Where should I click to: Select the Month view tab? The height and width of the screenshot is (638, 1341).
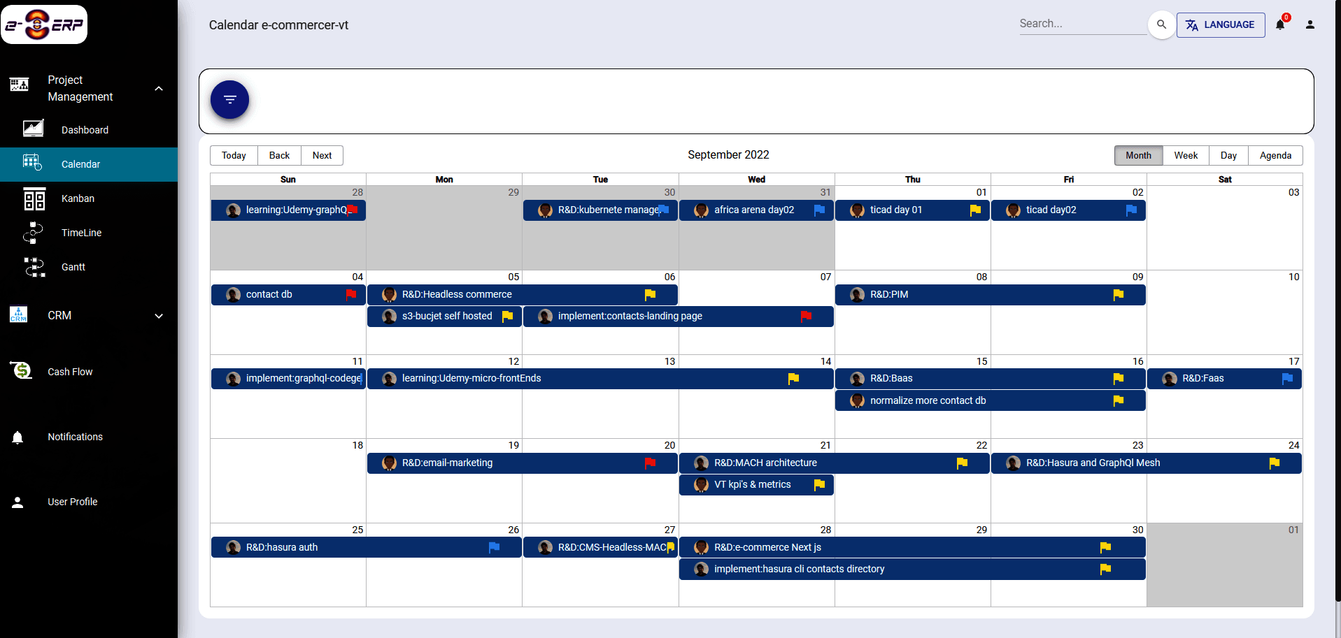pos(1138,155)
